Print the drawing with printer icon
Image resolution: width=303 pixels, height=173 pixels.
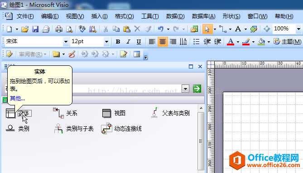(59, 29)
